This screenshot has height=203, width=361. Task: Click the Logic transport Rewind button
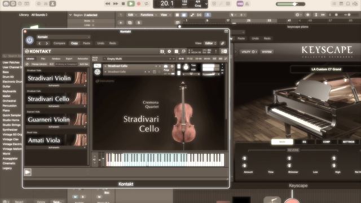point(108,3)
